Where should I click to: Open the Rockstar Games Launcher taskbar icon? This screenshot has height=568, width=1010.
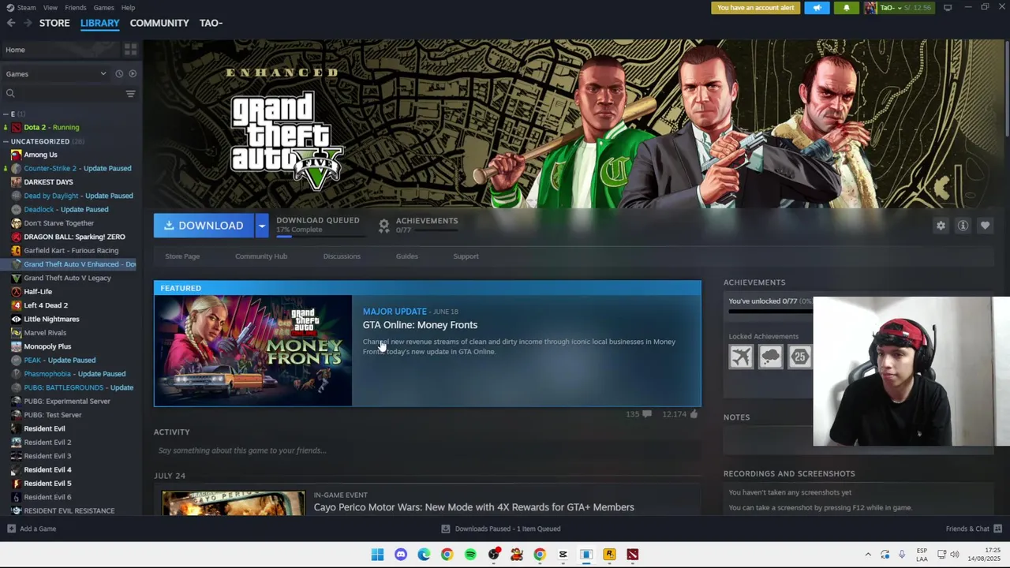[x=609, y=555]
